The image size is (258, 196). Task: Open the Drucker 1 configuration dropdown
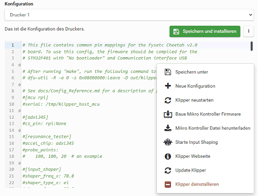129,15
